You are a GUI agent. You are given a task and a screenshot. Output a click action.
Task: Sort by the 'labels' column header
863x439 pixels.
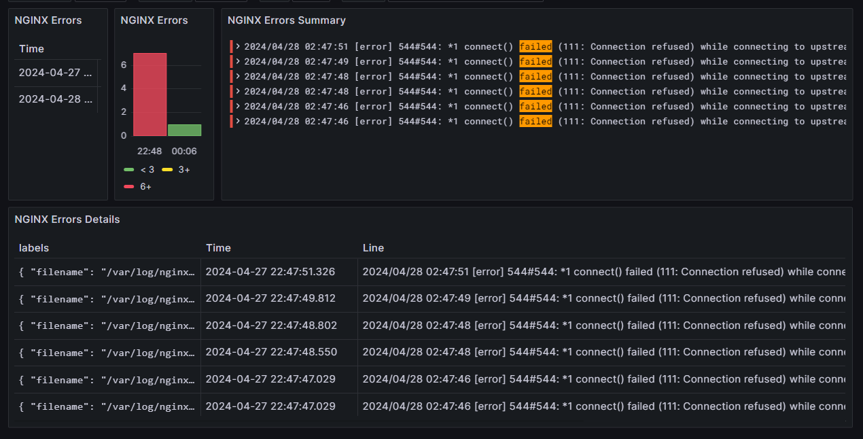pyautogui.click(x=34, y=248)
